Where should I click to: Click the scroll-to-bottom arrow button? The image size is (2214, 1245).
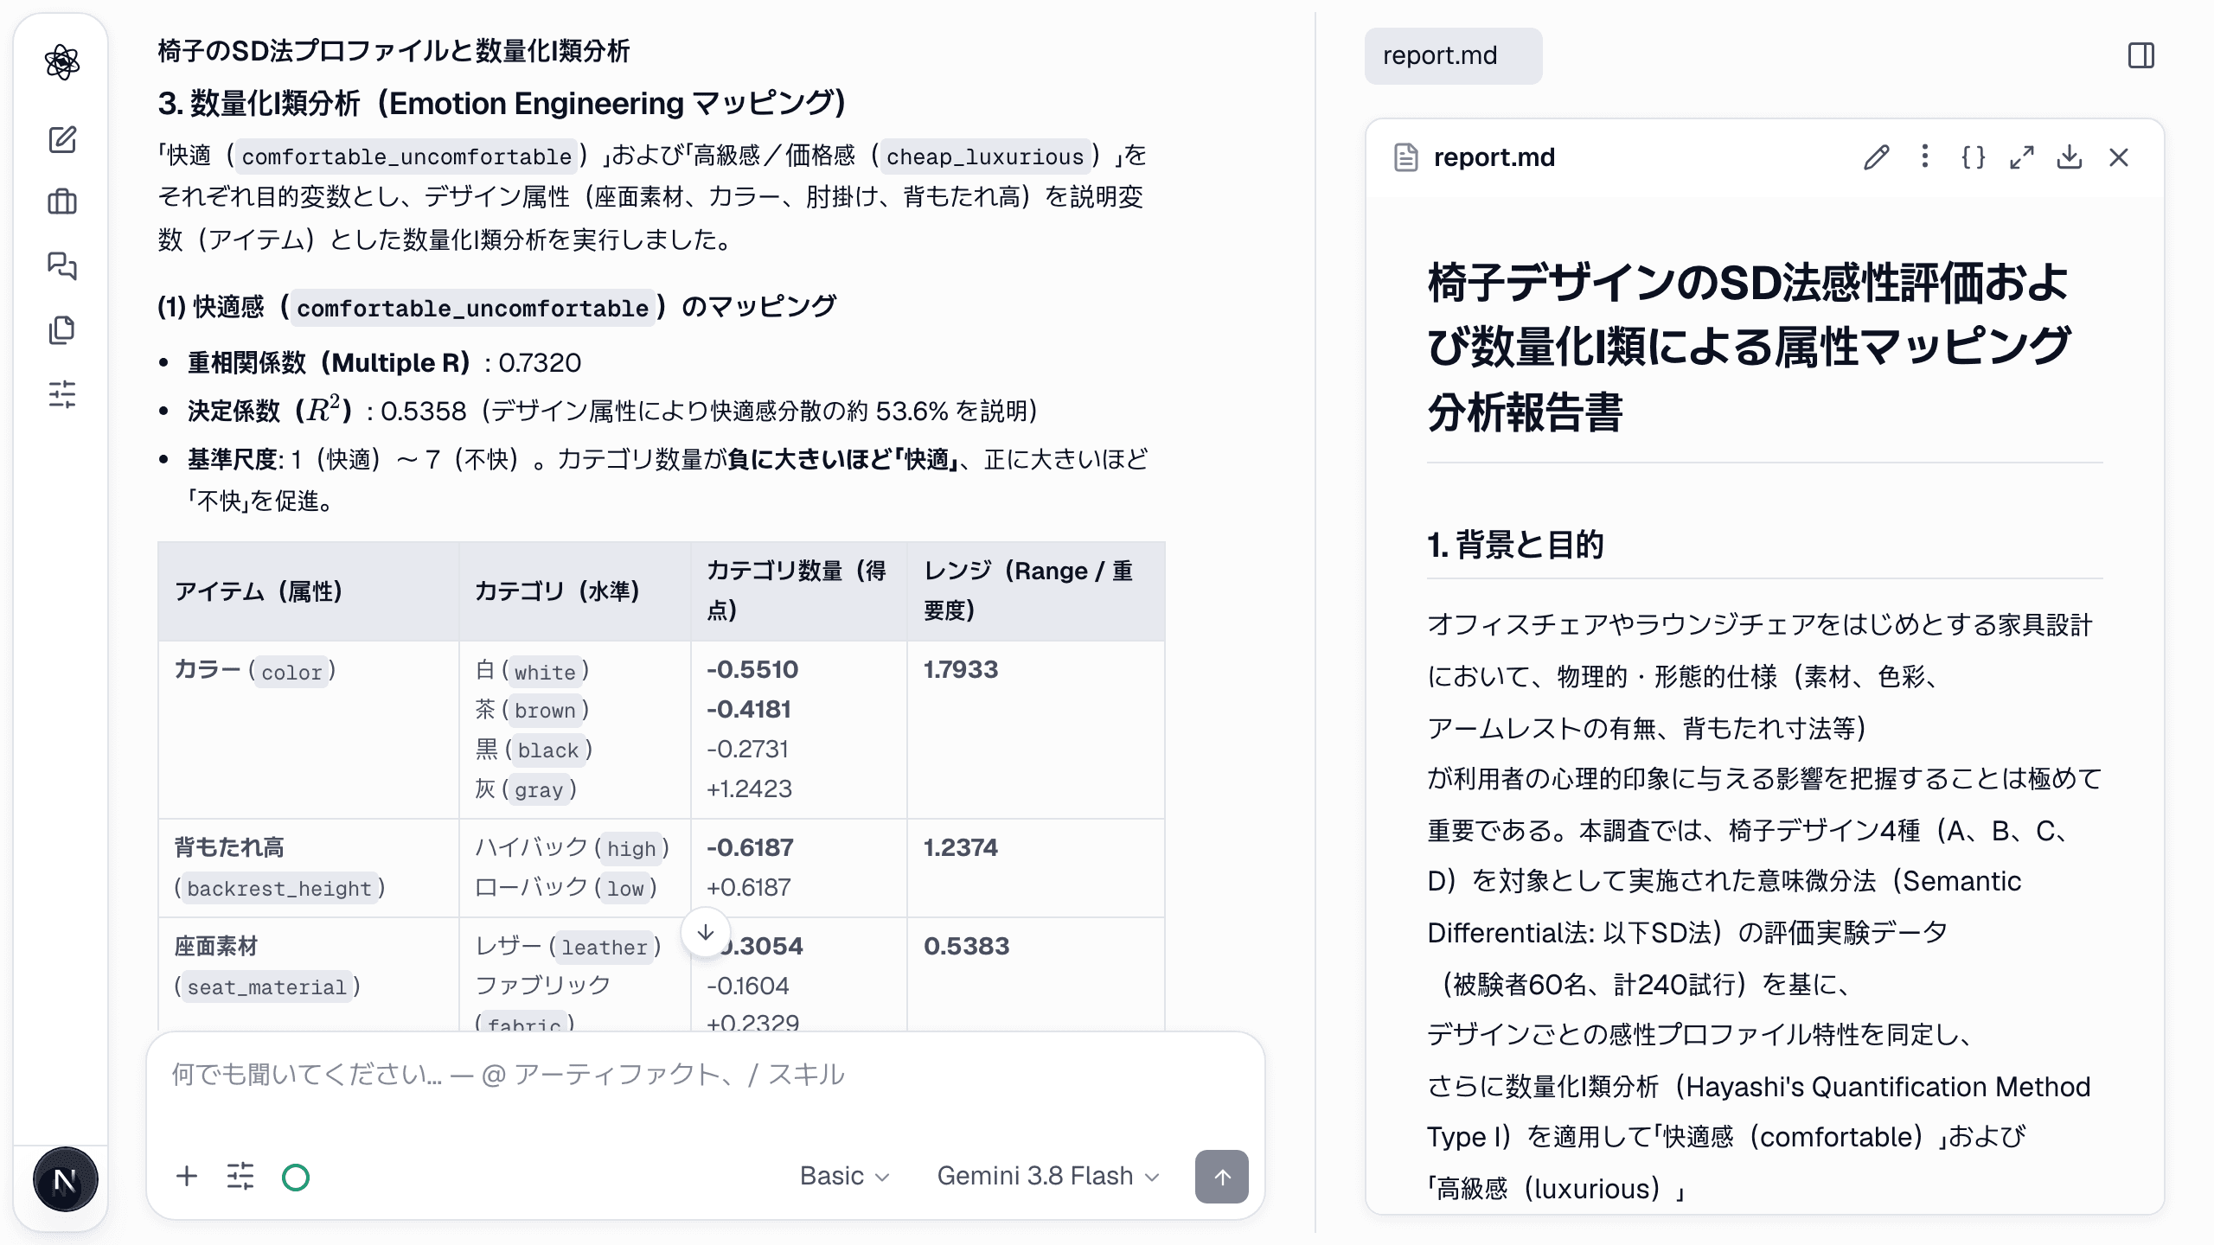click(706, 933)
